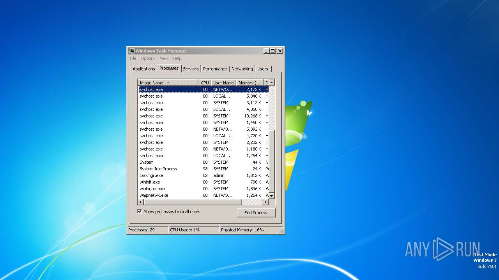Select the taskmgr.exe process row

pos(203,175)
